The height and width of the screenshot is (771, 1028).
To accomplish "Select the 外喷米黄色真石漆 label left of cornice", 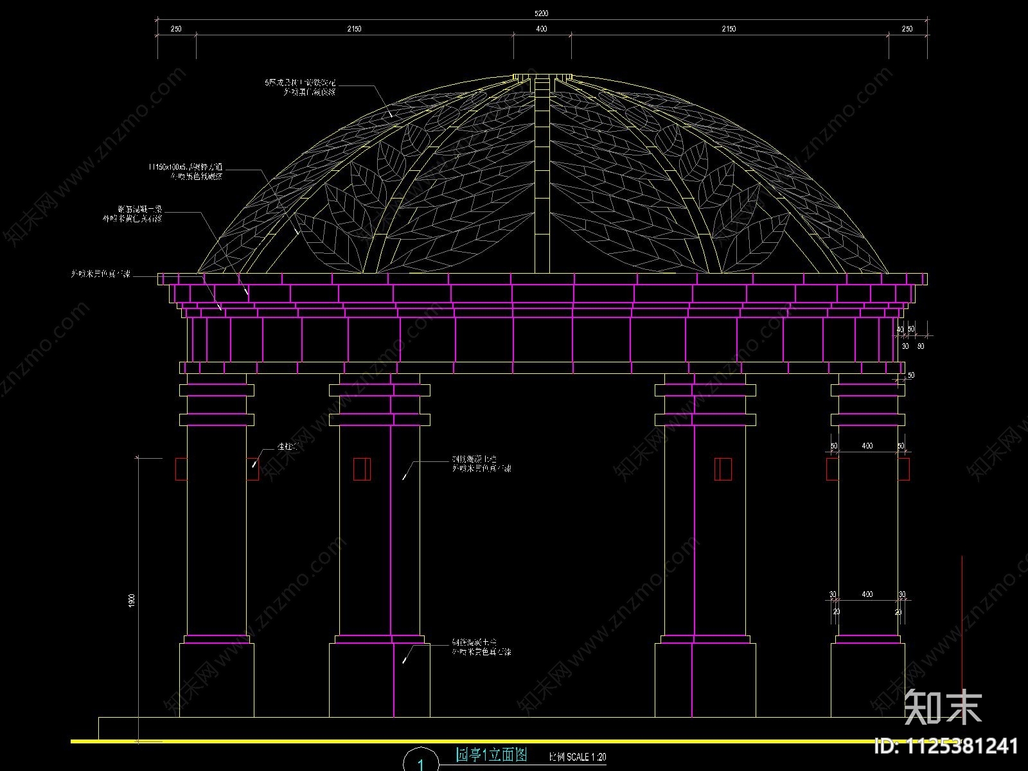I will (x=100, y=274).
